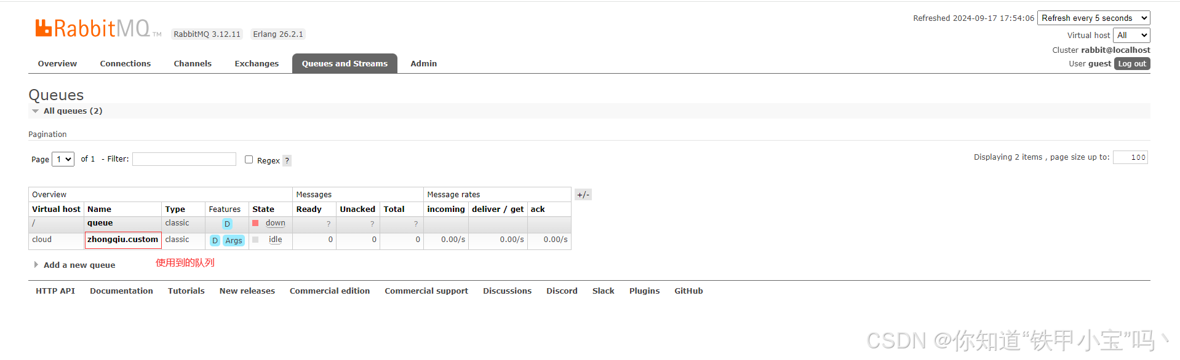Open the Page number dropdown

point(63,159)
